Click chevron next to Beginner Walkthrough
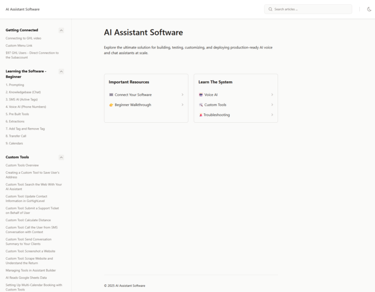The width and height of the screenshot is (375, 292). point(182,105)
